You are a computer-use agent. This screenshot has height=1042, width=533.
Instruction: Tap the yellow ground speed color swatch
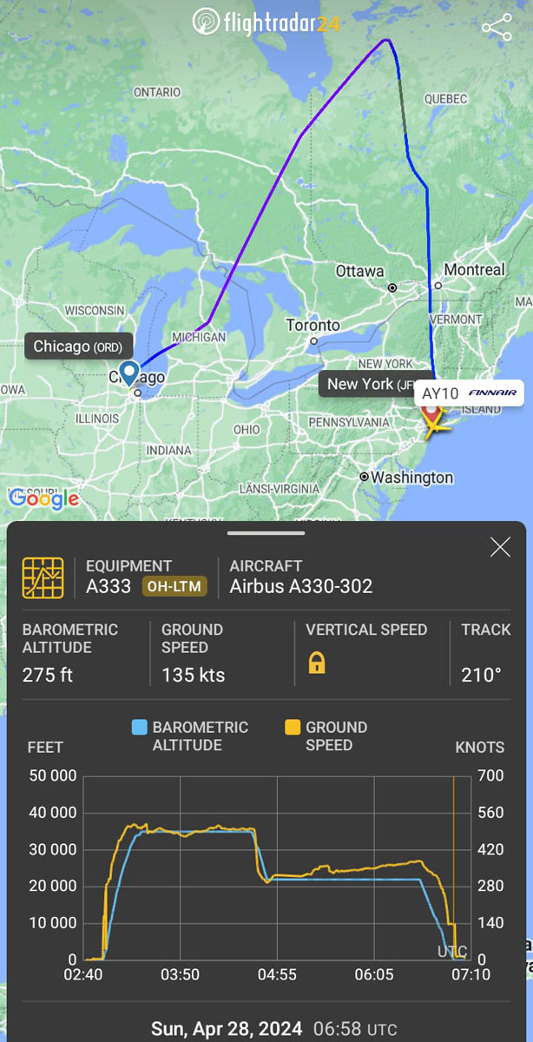pos(293,728)
